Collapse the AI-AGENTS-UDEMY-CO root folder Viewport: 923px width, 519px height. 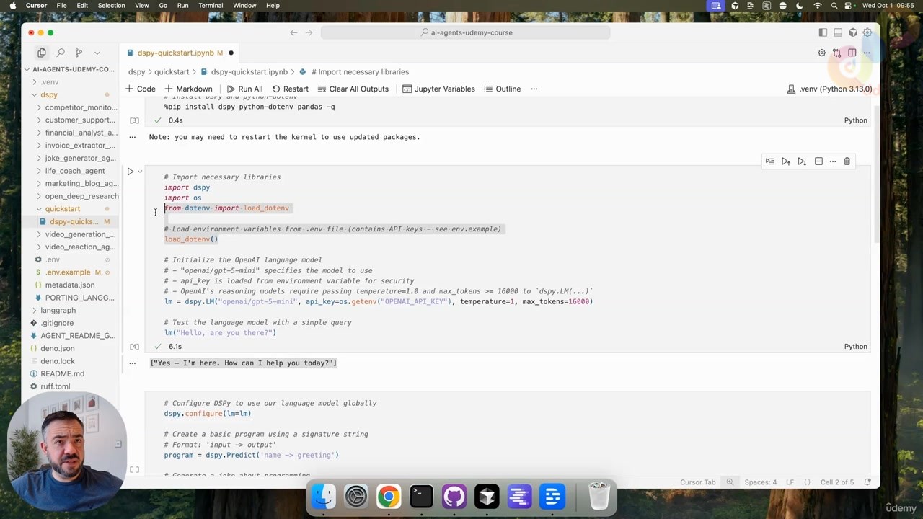(69, 69)
